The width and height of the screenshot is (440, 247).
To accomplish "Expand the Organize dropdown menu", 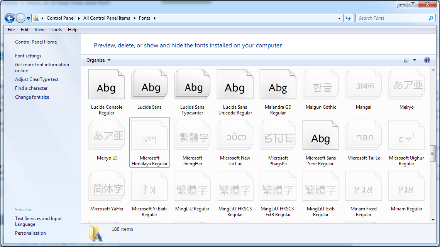I will coord(98,60).
